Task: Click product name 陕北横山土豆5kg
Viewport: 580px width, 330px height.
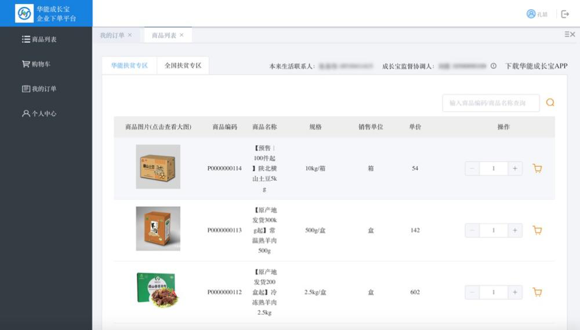Action: coord(264,168)
